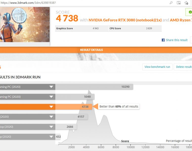Click the benchmark astronaut thumbnail image
Screen dimensions: 192x151
(x=25, y=24)
